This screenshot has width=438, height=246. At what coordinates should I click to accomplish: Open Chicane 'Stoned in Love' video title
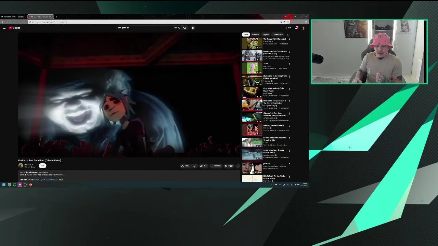(275, 114)
